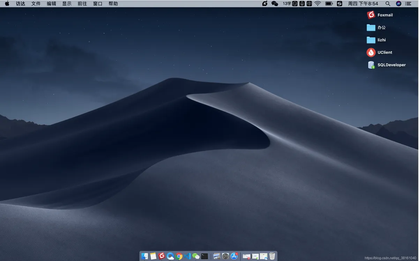Open Spotlight search magnifier

[388, 3]
